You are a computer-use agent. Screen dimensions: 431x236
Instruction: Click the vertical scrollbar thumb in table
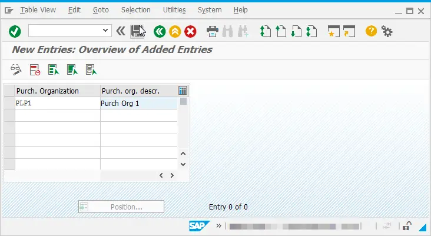point(183,101)
